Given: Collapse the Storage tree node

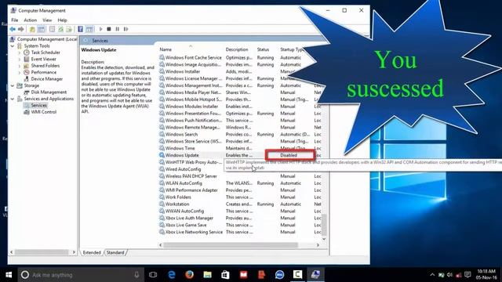Looking at the screenshot, I should click(x=13, y=85).
